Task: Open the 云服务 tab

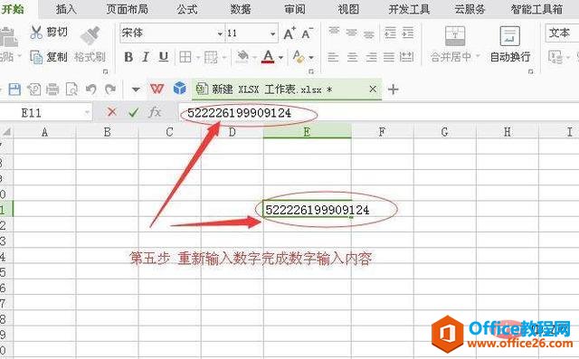Action: [x=470, y=9]
